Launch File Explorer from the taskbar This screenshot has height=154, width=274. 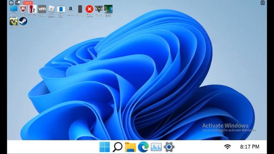[130, 147]
